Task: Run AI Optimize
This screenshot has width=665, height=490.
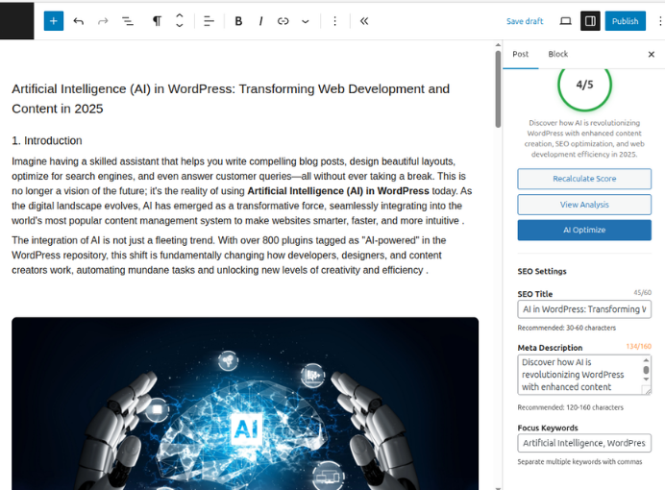Action: [584, 231]
